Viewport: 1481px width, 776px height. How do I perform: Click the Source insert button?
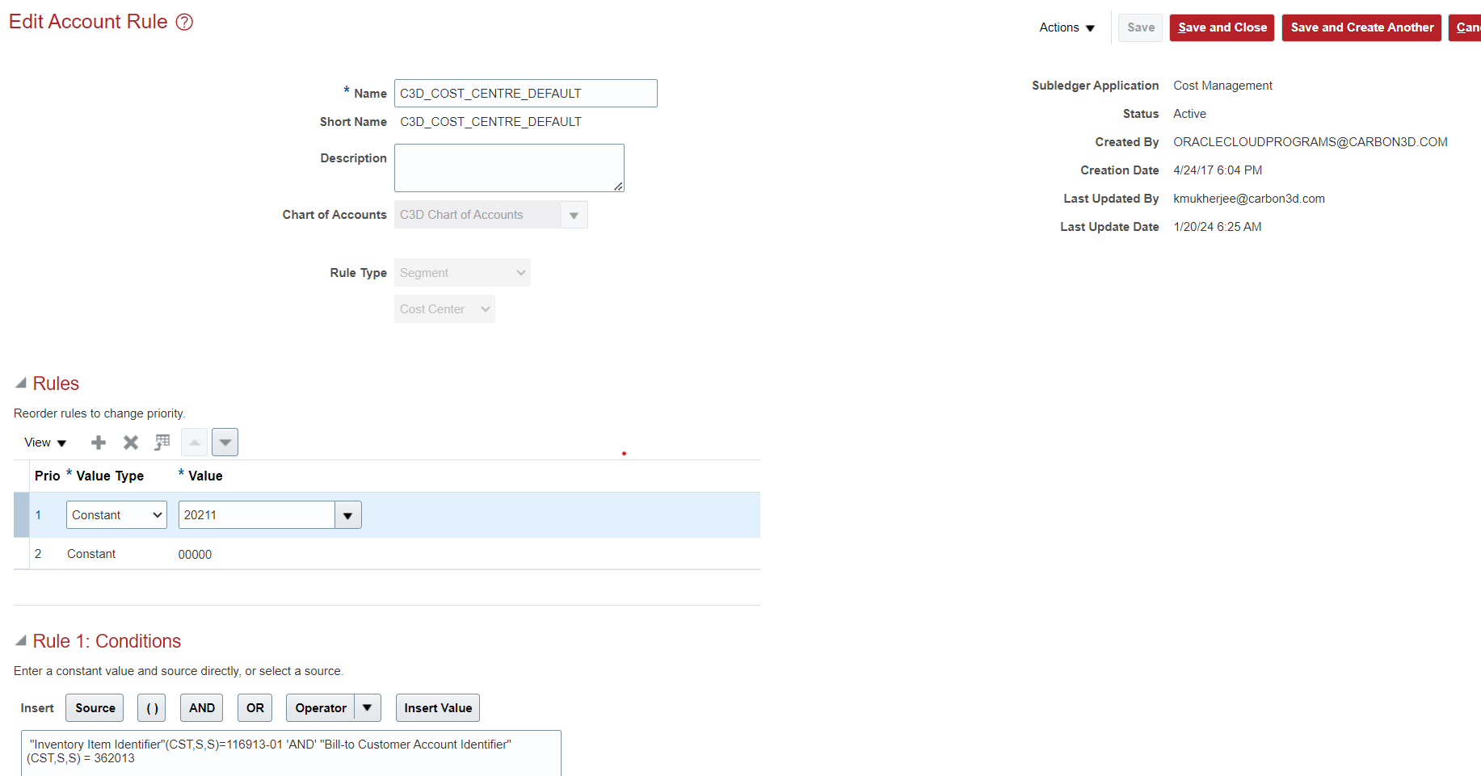[x=95, y=708]
